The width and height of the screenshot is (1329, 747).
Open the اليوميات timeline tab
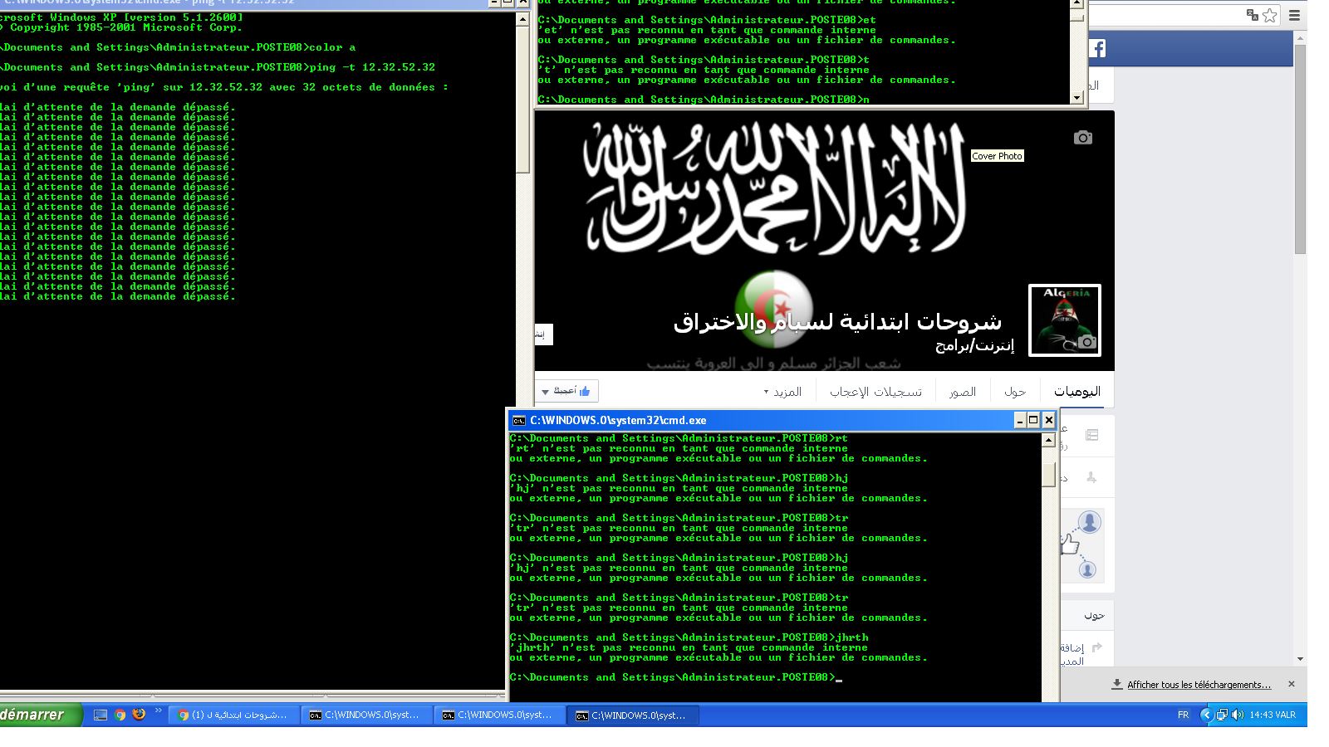tap(1077, 392)
